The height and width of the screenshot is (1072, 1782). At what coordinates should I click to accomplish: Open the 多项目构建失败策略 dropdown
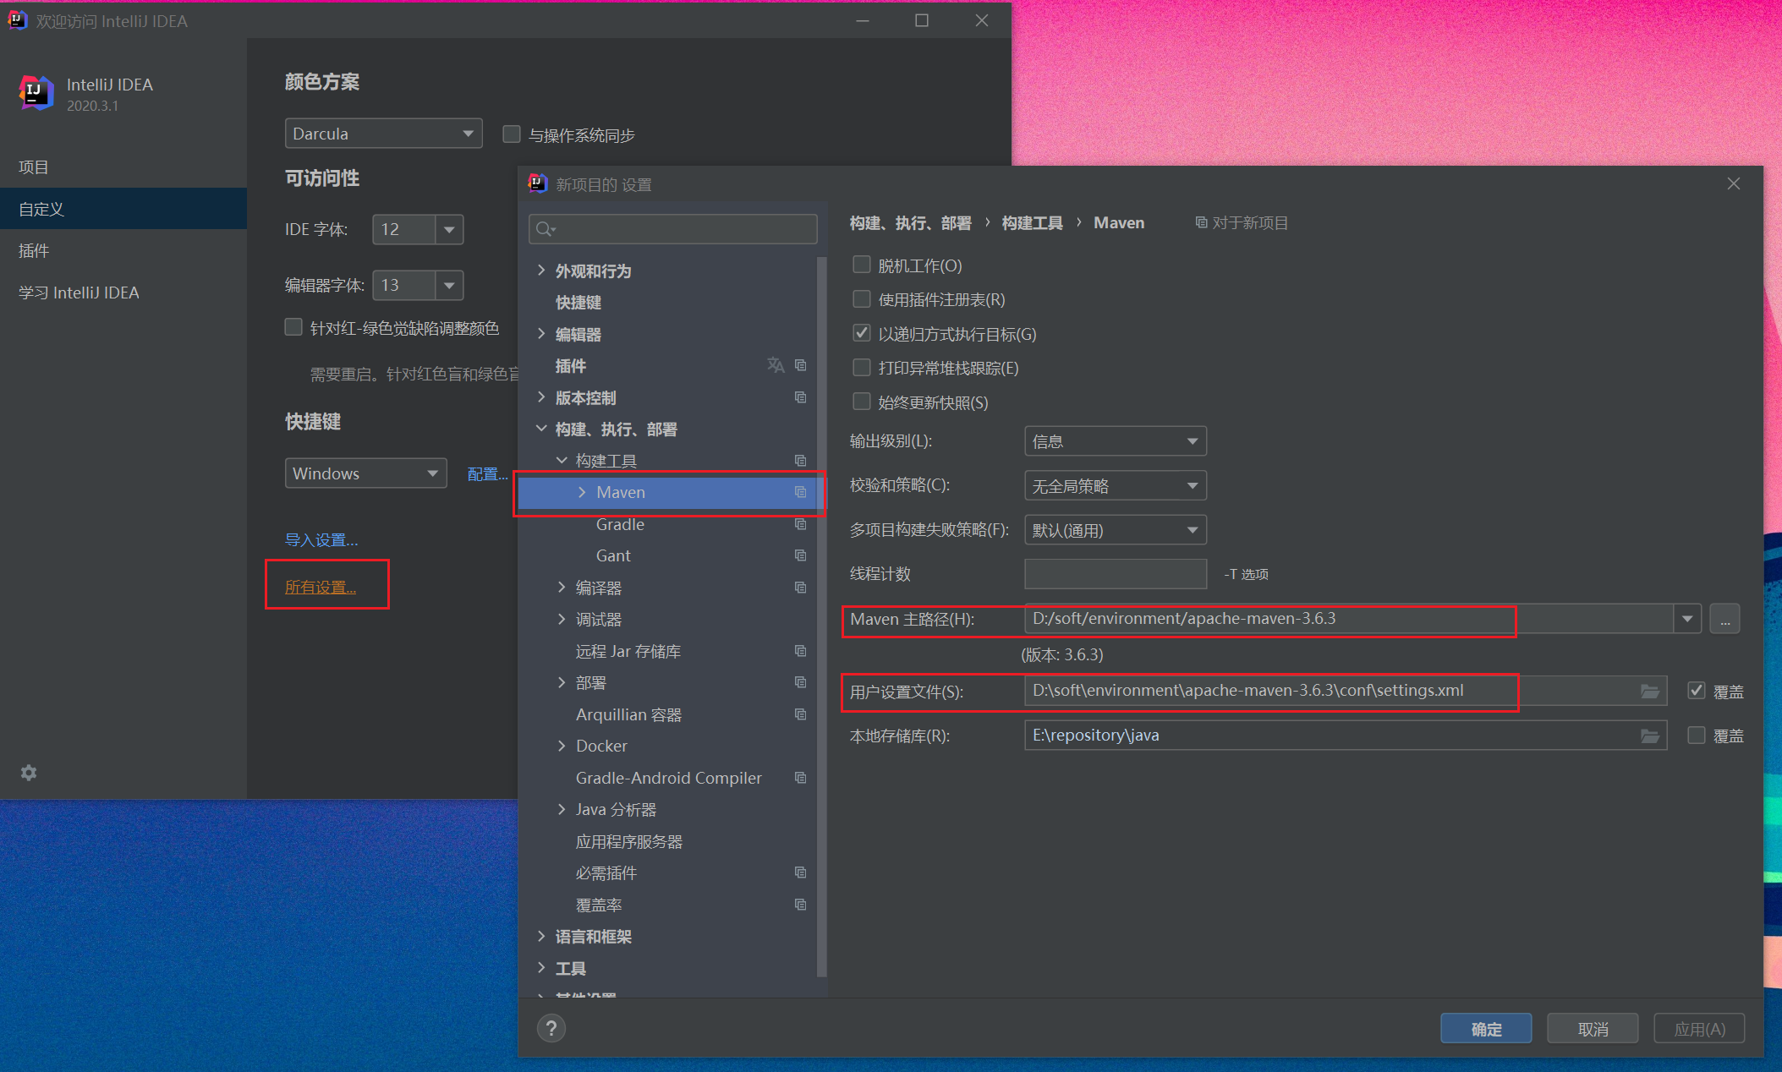tap(1115, 531)
